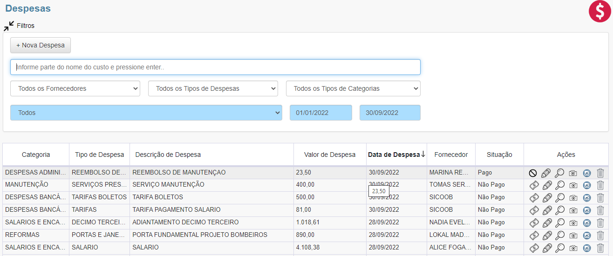Viewport: 613px width, 256px height.
Task: Click the Despesas page heading
Action: (28, 8)
